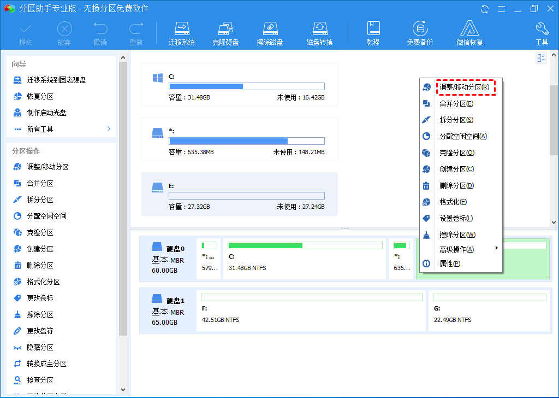Click the 硬盘0 disk header
559x398 pixels.
point(168,259)
